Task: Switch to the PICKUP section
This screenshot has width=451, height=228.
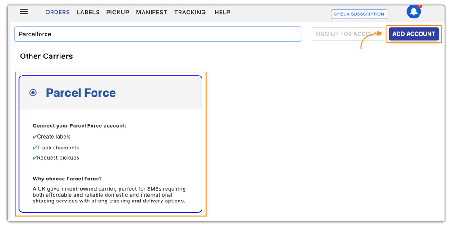Action: coord(118,13)
